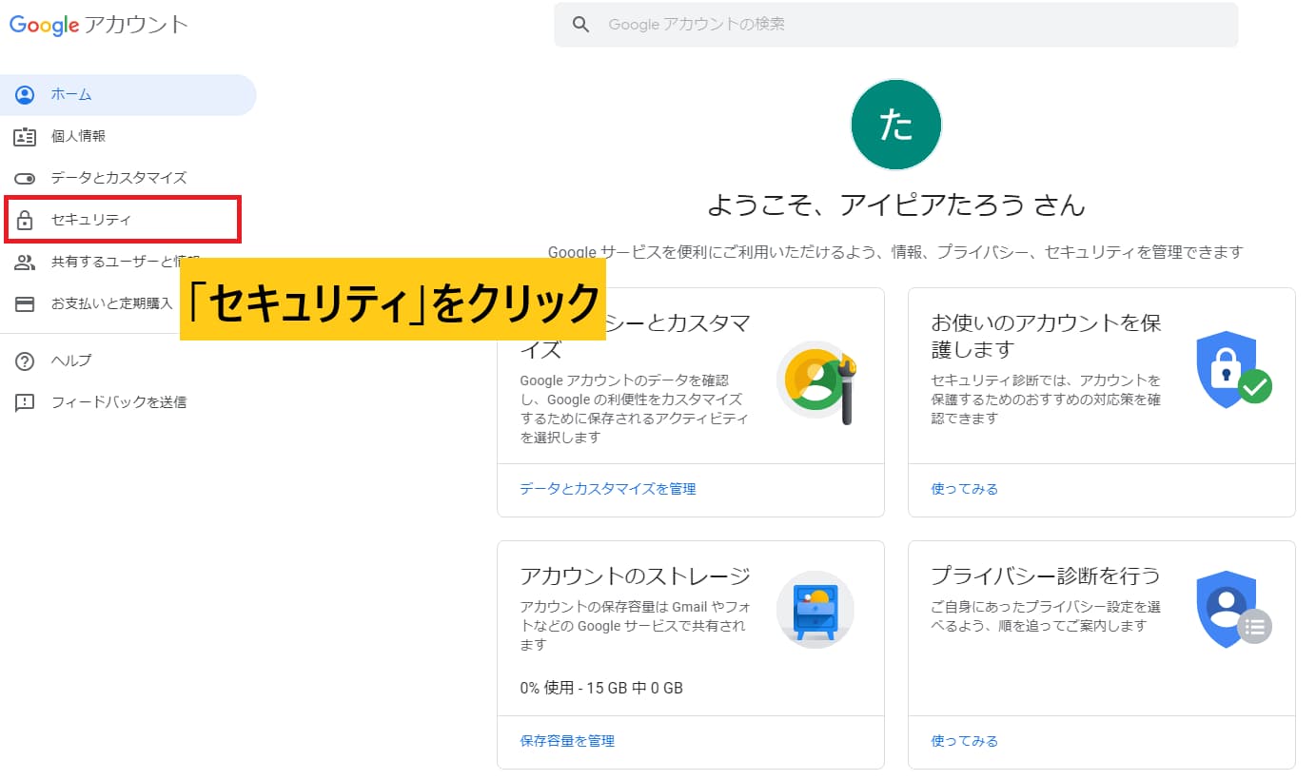Click the ようこそ、アイピアたろう さん heading

point(895,205)
